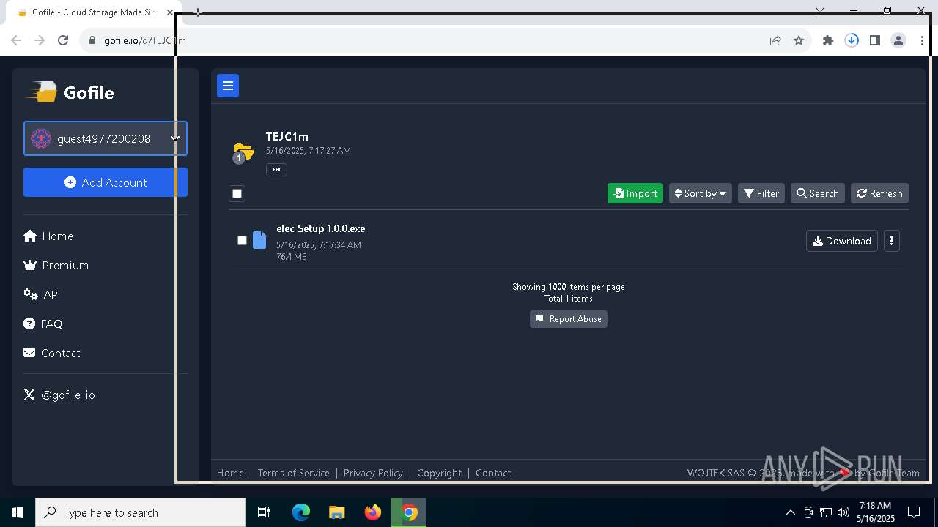The height and width of the screenshot is (527, 938).
Task: Open elec Setup 1.0.0.exe file name
Action: click(320, 228)
